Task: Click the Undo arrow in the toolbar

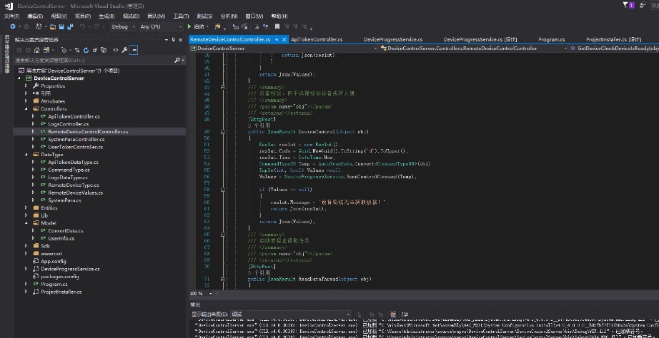Action: (x=84, y=26)
